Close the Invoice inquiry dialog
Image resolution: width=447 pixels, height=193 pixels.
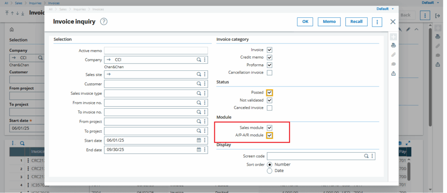tap(393, 22)
